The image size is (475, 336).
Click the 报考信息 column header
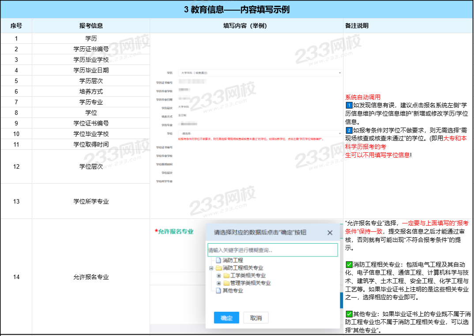pyautogui.click(x=91, y=26)
